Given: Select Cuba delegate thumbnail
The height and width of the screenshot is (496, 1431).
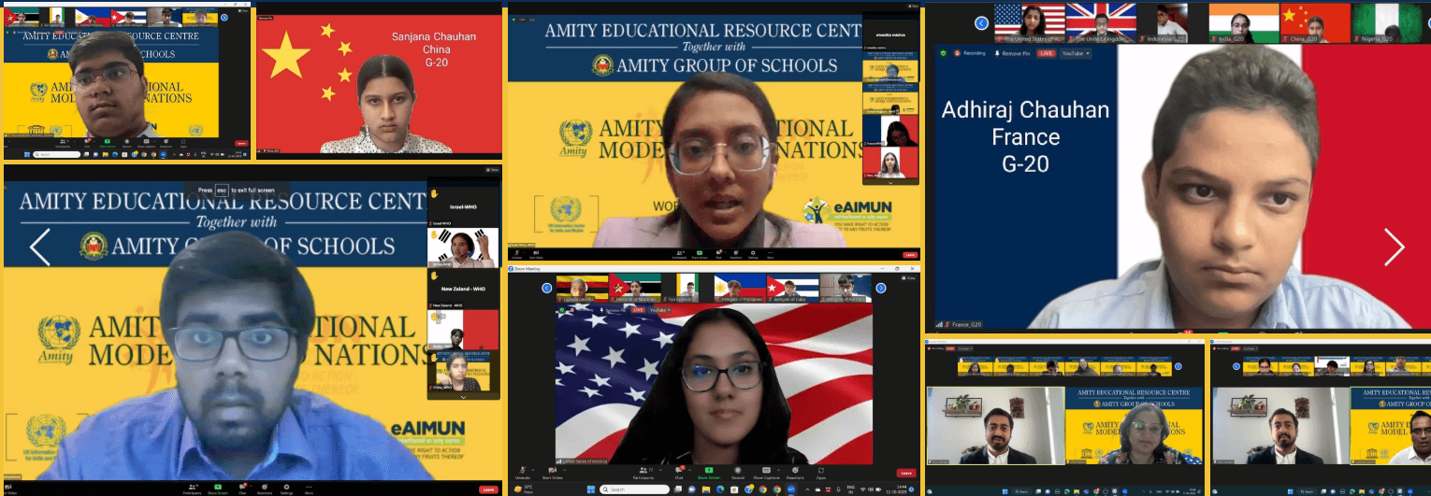Looking at the screenshot, I should point(792,288).
